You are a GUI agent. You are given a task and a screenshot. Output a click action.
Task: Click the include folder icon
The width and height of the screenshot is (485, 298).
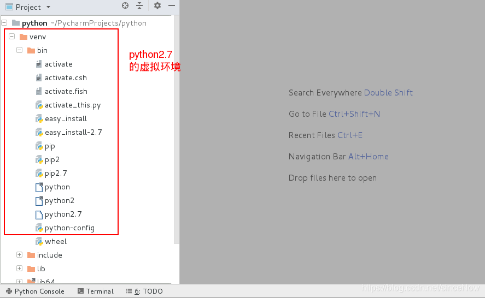click(31, 255)
